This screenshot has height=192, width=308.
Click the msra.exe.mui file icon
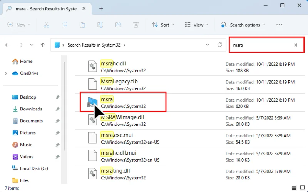point(92,138)
